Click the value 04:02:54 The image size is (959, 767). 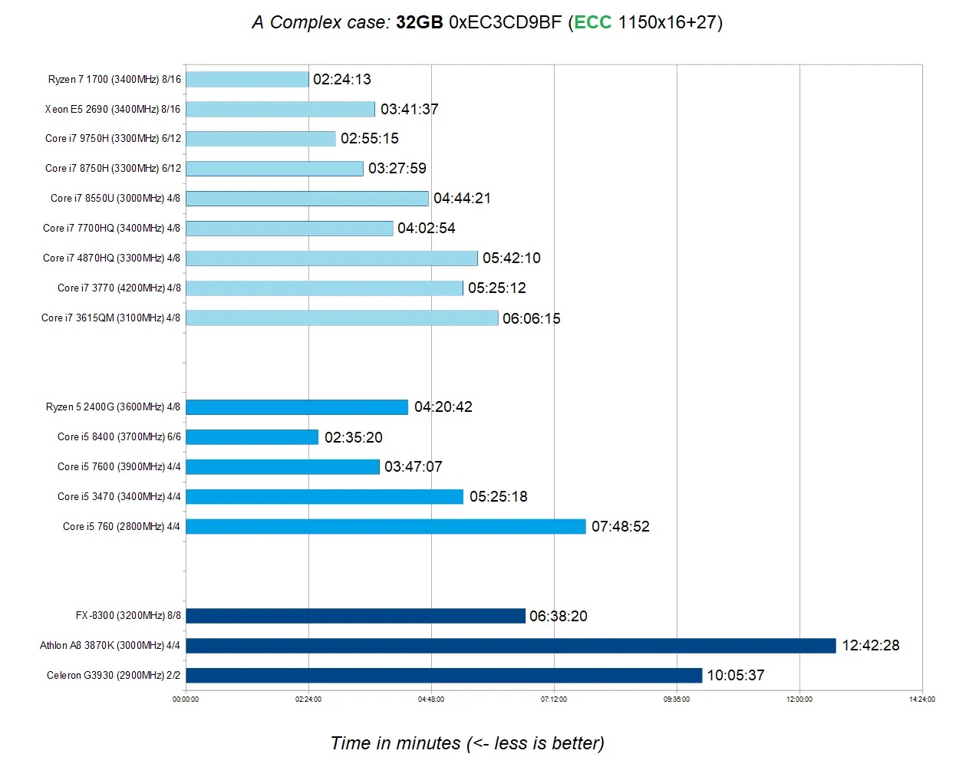(427, 229)
